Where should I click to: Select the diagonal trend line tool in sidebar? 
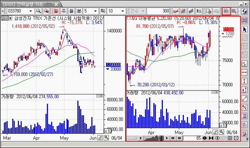[245, 99]
